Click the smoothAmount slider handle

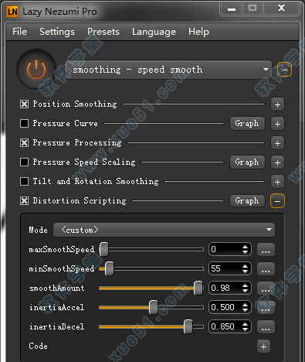[x=198, y=288]
